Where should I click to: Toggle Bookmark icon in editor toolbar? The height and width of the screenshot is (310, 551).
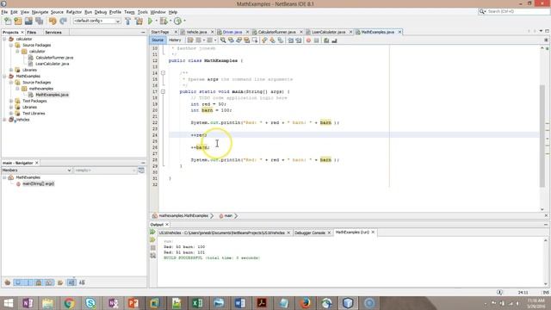coord(281,40)
